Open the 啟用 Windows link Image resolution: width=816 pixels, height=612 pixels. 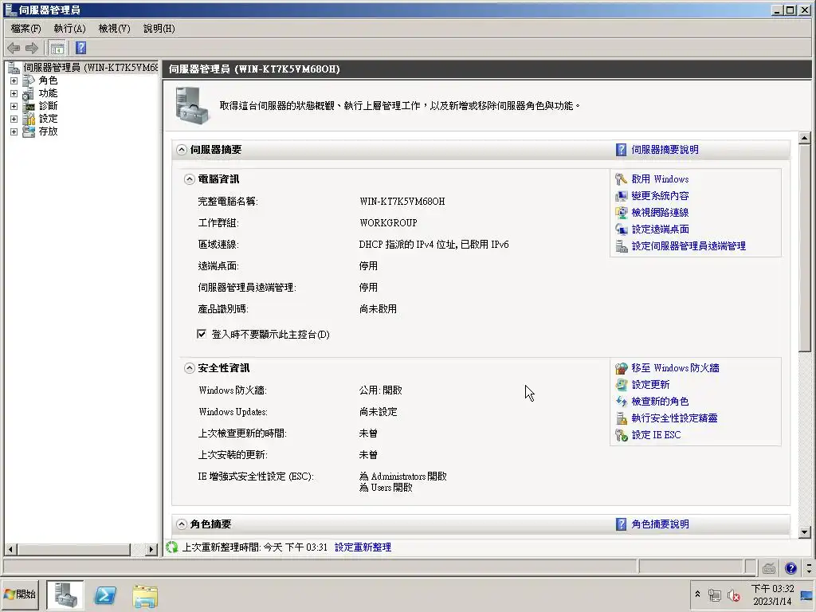tap(660, 179)
